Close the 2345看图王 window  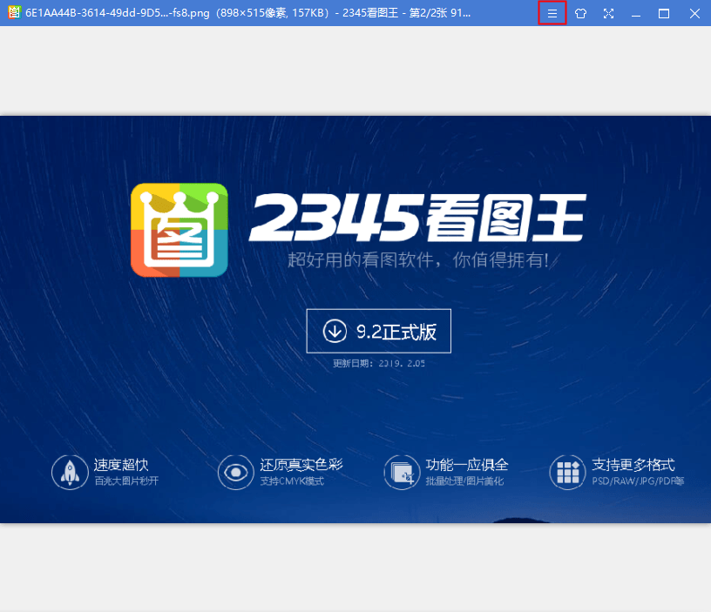(694, 13)
